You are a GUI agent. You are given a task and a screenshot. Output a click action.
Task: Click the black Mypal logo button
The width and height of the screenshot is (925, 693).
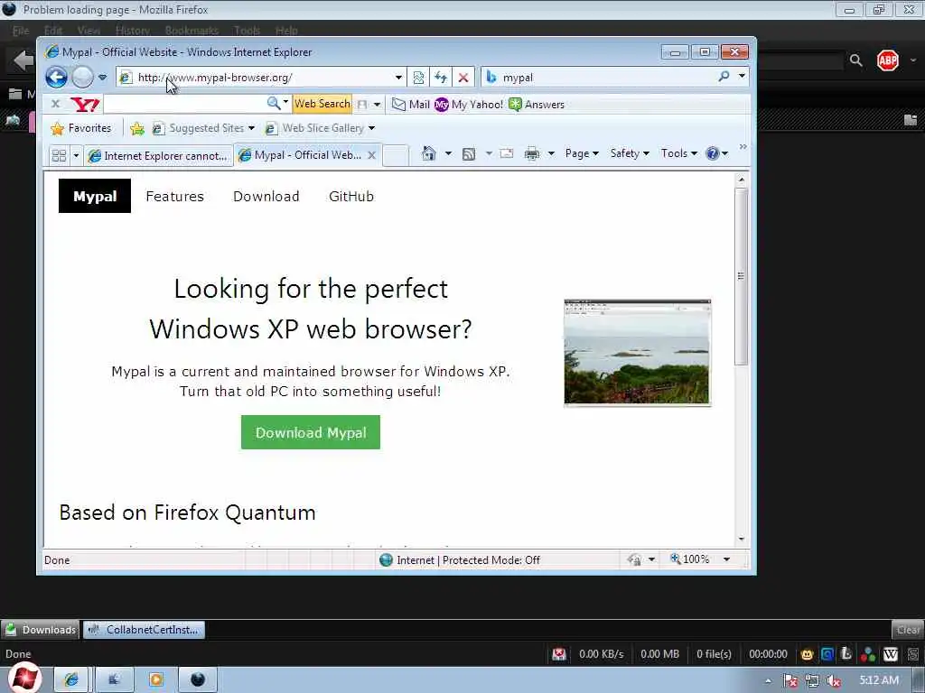click(94, 196)
